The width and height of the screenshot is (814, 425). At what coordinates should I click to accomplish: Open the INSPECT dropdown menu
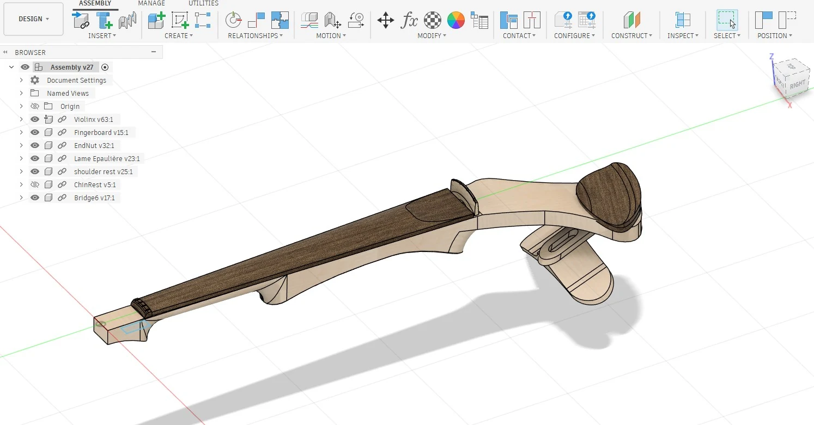(683, 35)
